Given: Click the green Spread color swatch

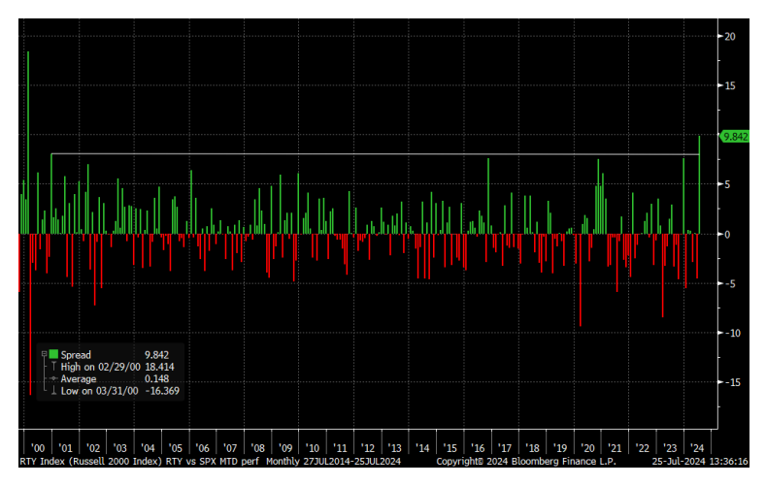Looking at the screenshot, I should click(x=53, y=355).
